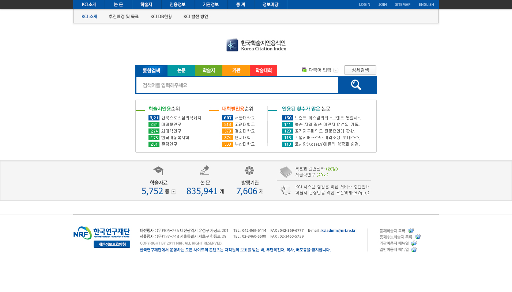Open KCI소개 in the top navigation bar
The height and width of the screenshot is (292, 512).
(x=89, y=4)
